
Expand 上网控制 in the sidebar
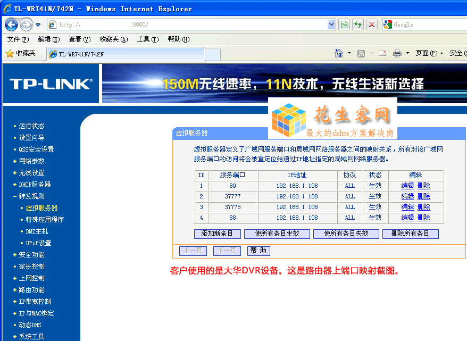31,278
